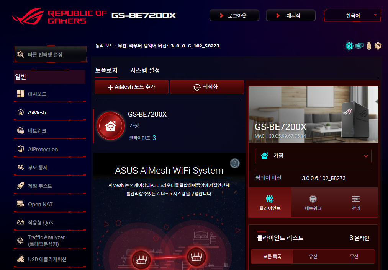The width and height of the screenshot is (388, 270).
Task: Click the GS-BE7200X device photo
Action: coord(313,114)
